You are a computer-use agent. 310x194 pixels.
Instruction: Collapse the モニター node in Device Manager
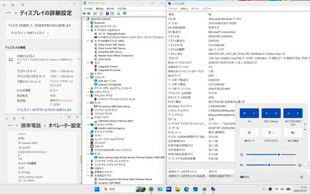pyautogui.click(x=88, y=154)
